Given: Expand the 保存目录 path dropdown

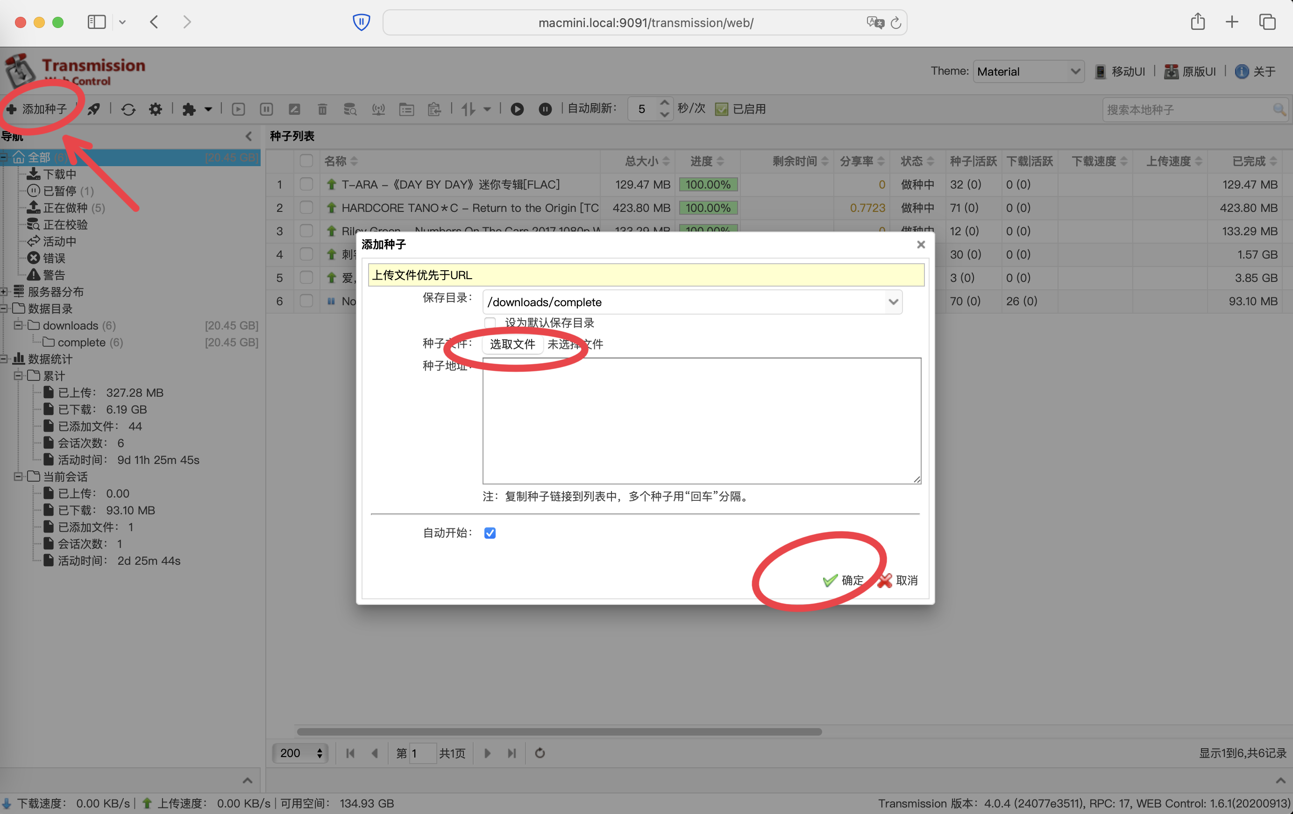Looking at the screenshot, I should tap(893, 302).
